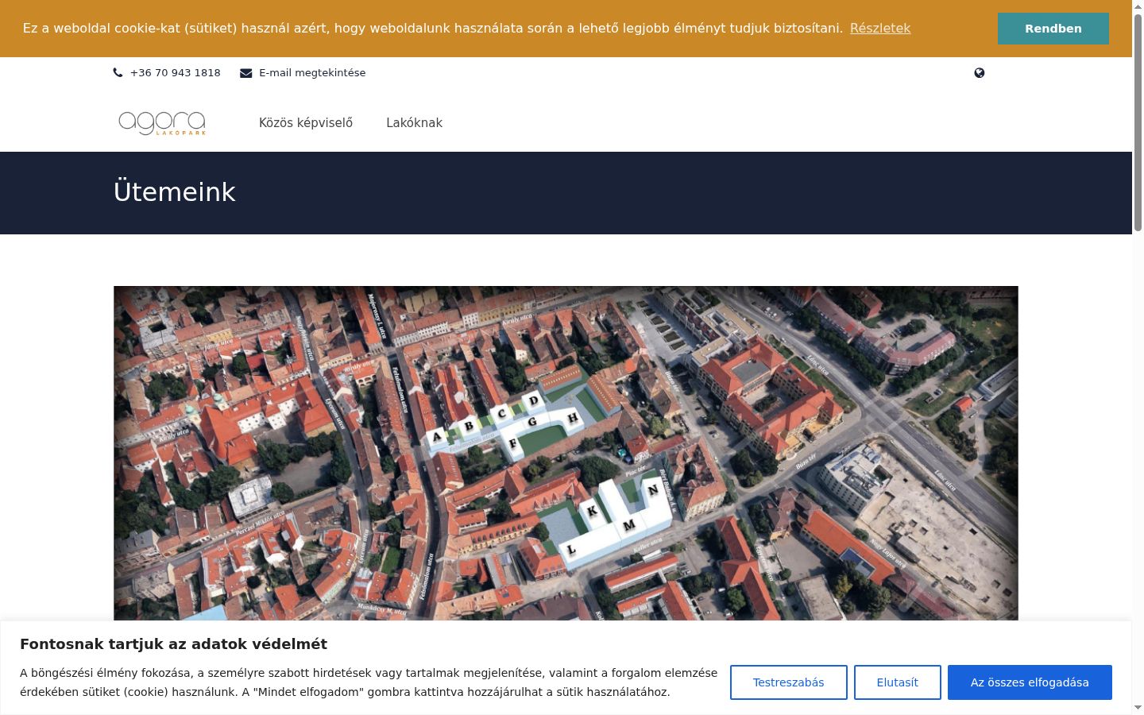
Task: Click the scrollbar down arrow
Action: (1138, 707)
